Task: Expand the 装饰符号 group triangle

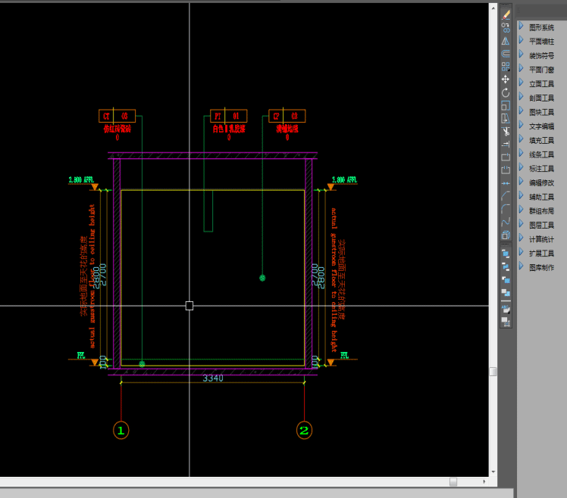Action: coord(521,54)
